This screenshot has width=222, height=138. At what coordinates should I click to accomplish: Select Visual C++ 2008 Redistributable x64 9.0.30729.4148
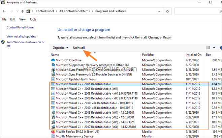[97, 93]
